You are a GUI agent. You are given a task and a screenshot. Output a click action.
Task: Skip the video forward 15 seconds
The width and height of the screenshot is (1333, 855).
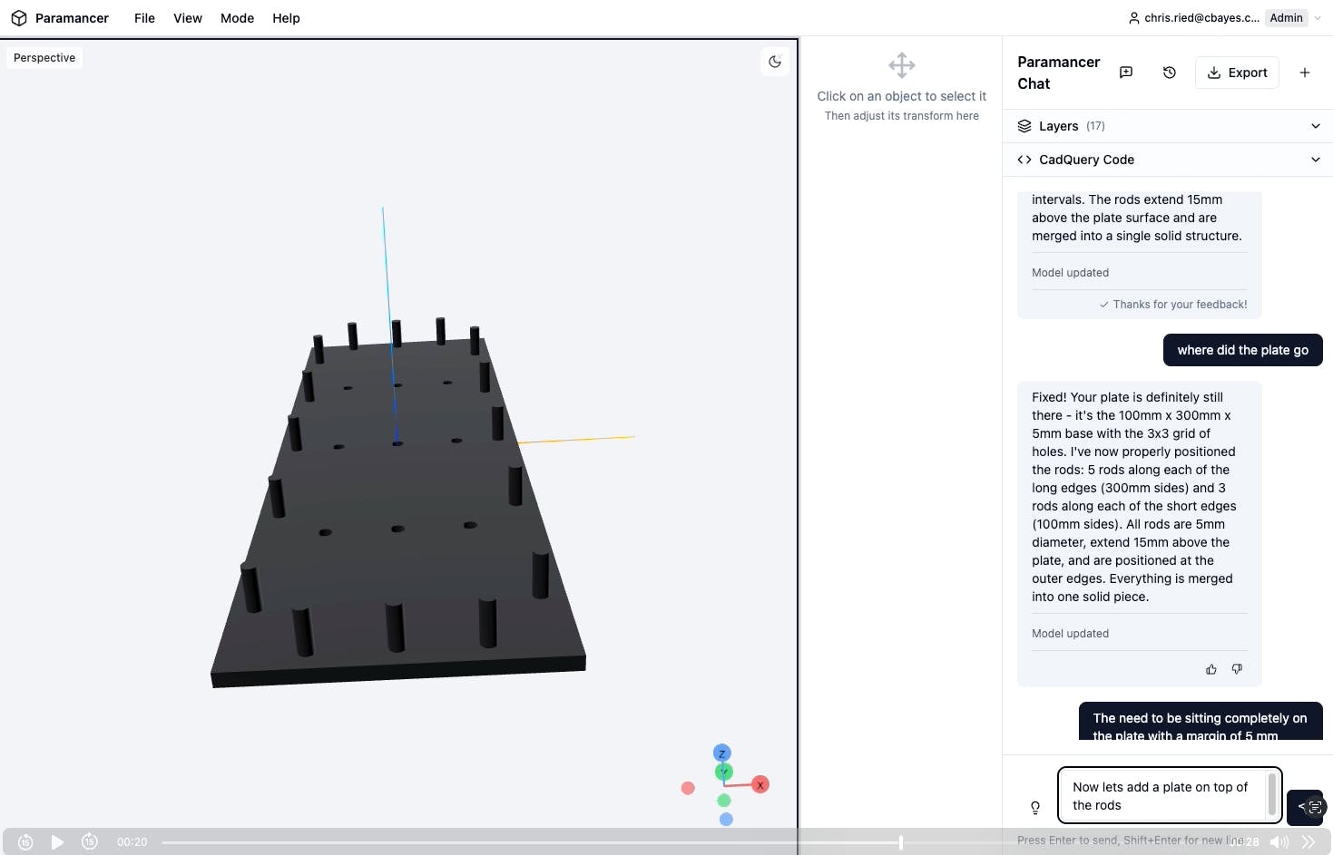(90, 842)
